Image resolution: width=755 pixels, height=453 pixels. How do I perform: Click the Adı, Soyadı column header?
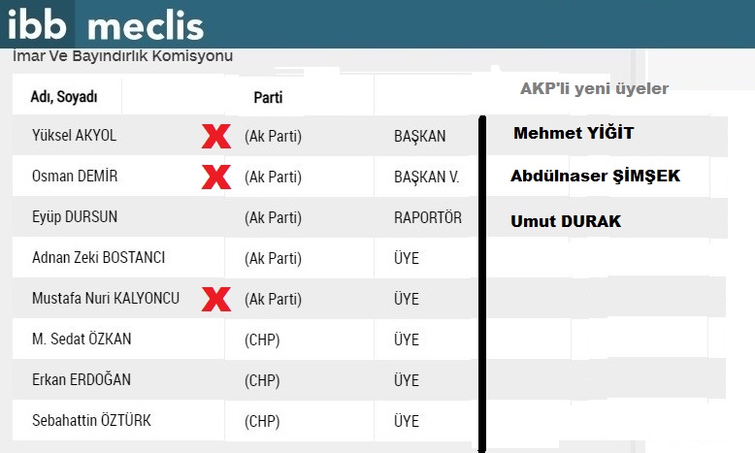coord(64,96)
